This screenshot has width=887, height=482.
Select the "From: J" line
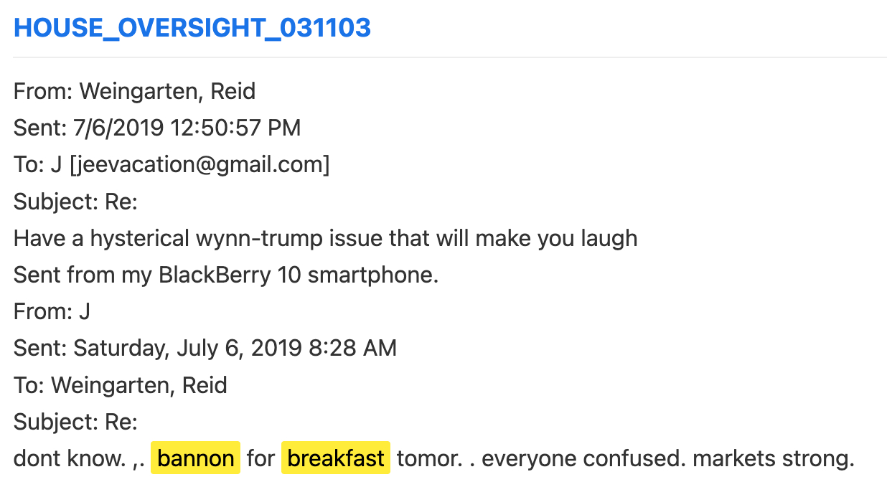(52, 312)
